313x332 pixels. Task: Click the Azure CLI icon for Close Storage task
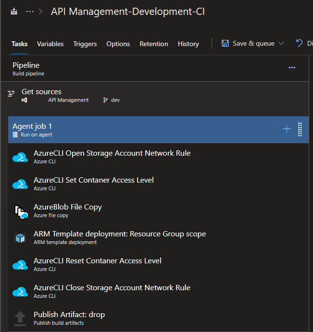pyautogui.click(x=20, y=292)
